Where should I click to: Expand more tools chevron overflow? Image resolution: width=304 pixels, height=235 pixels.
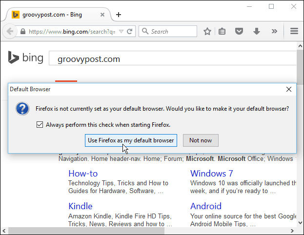pyautogui.click(x=274, y=31)
